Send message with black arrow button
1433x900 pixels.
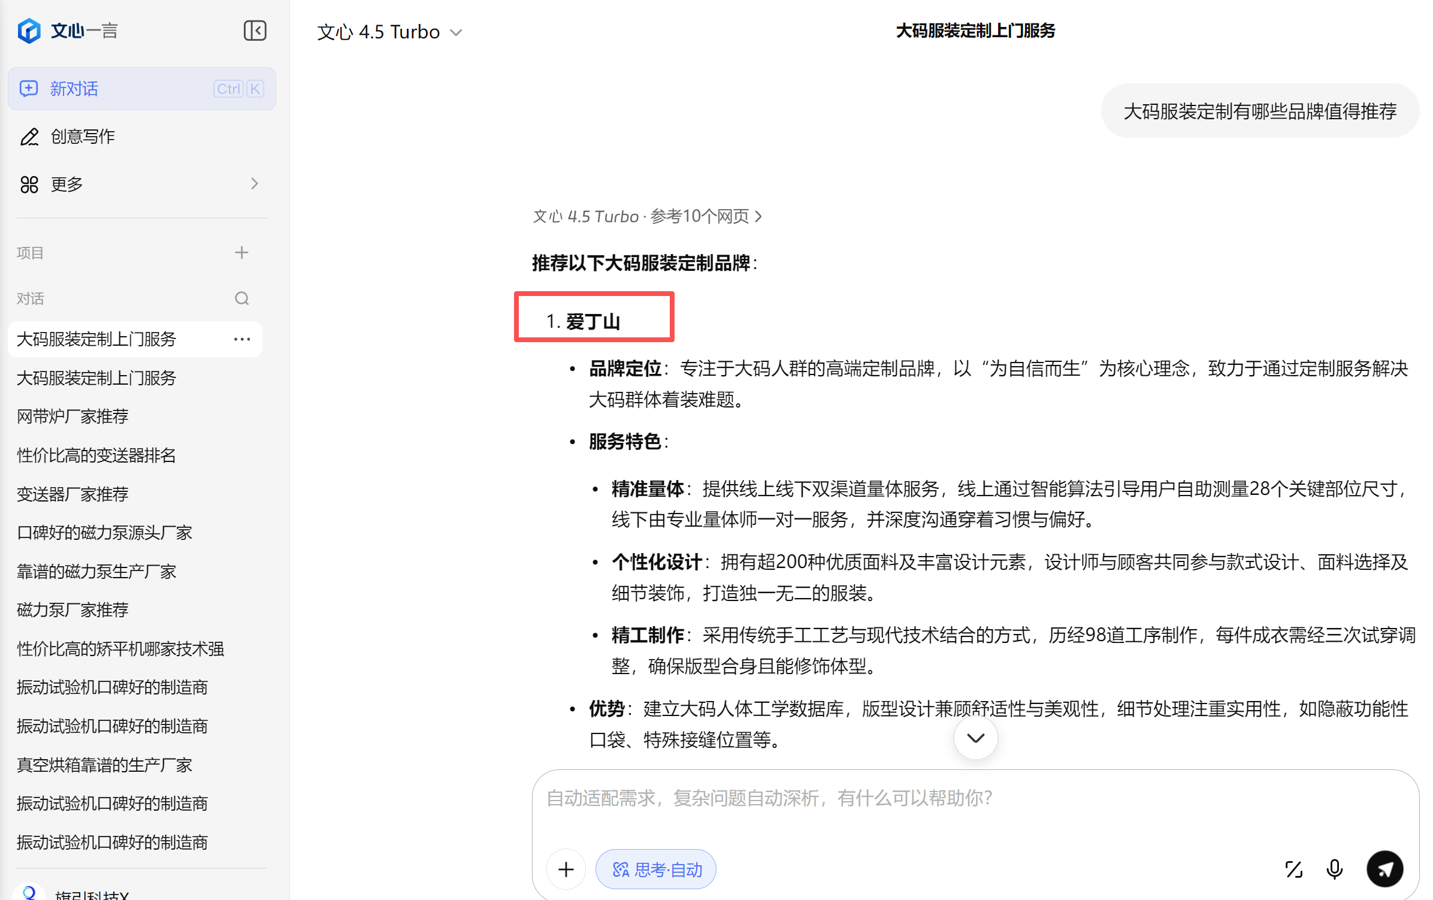pyautogui.click(x=1384, y=869)
